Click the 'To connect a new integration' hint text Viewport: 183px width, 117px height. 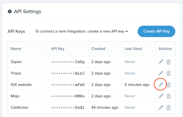[81, 31]
